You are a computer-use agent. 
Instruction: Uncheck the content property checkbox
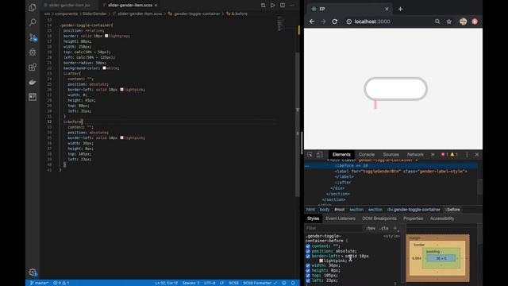tap(308, 246)
